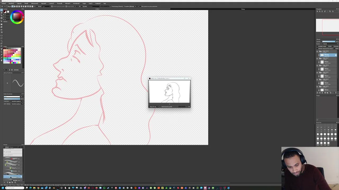Open the Forme dropdown showing Ligne

tap(46, 6)
